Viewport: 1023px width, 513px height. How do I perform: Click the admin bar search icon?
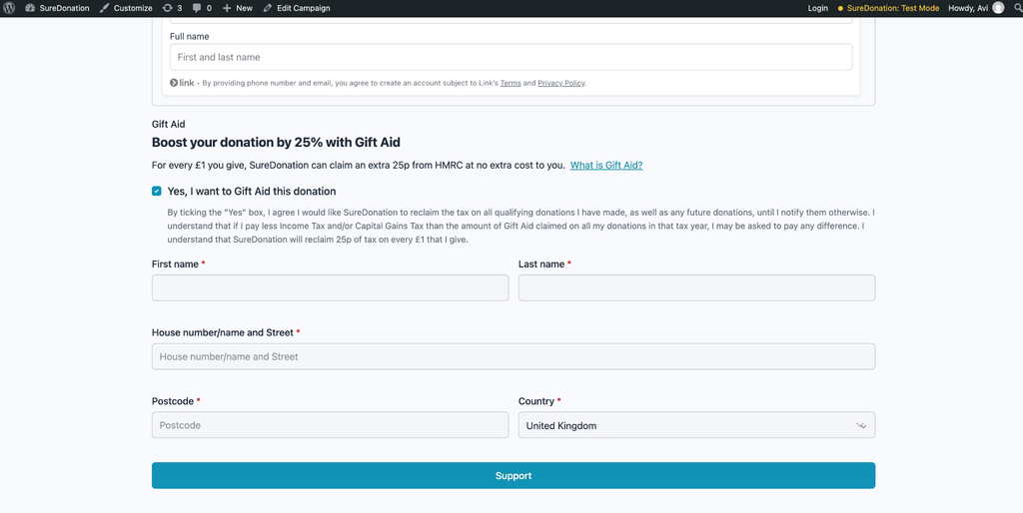tap(1016, 8)
